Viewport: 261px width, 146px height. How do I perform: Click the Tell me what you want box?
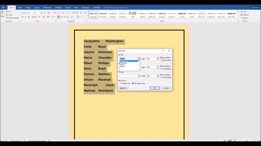pos(116,8)
